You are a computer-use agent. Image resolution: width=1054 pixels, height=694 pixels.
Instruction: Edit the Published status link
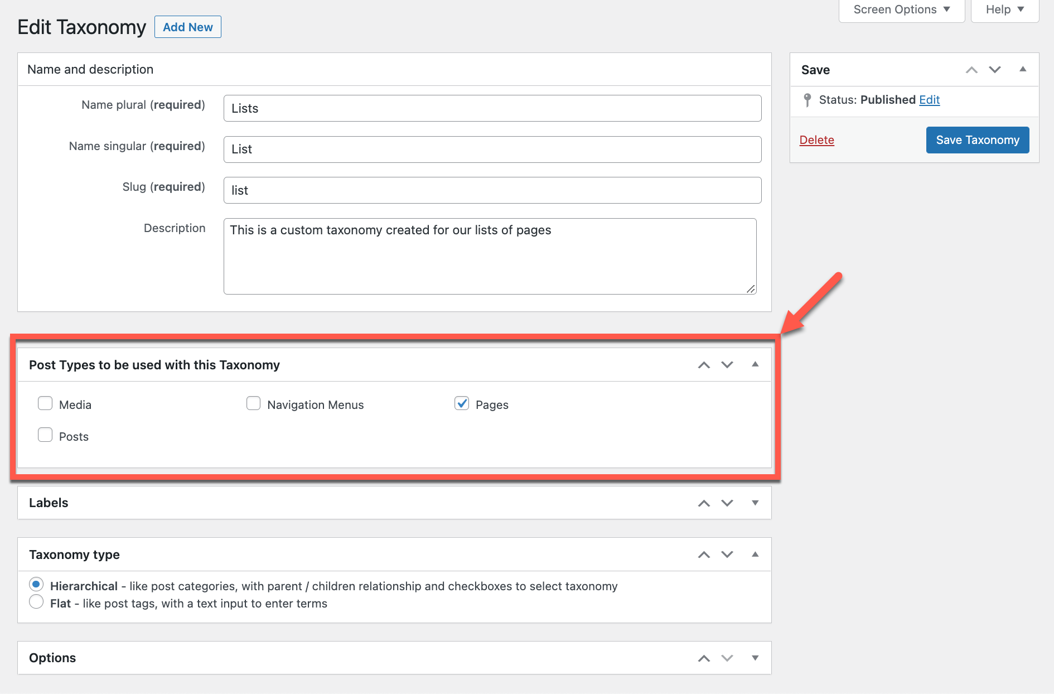tap(929, 100)
